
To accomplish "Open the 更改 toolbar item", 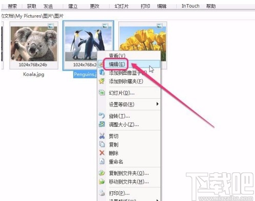I will point(95,6).
